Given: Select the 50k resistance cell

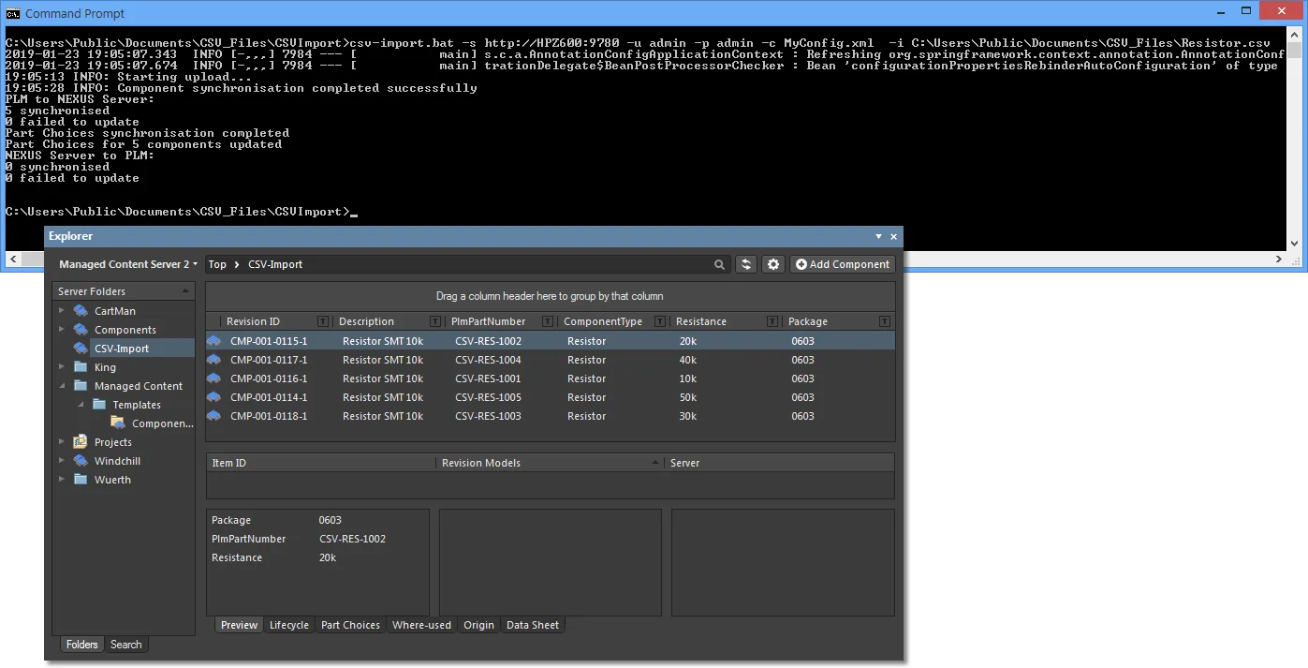Looking at the screenshot, I should coord(688,397).
